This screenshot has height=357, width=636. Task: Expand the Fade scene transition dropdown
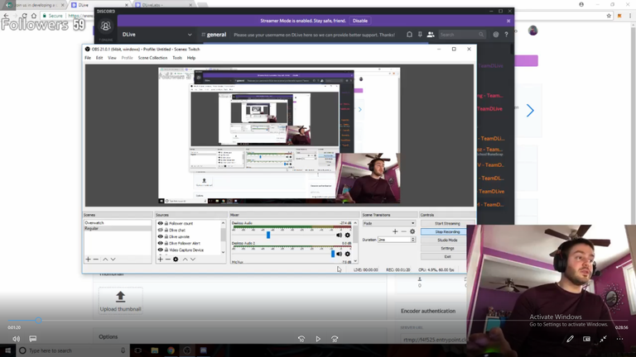[x=412, y=223]
